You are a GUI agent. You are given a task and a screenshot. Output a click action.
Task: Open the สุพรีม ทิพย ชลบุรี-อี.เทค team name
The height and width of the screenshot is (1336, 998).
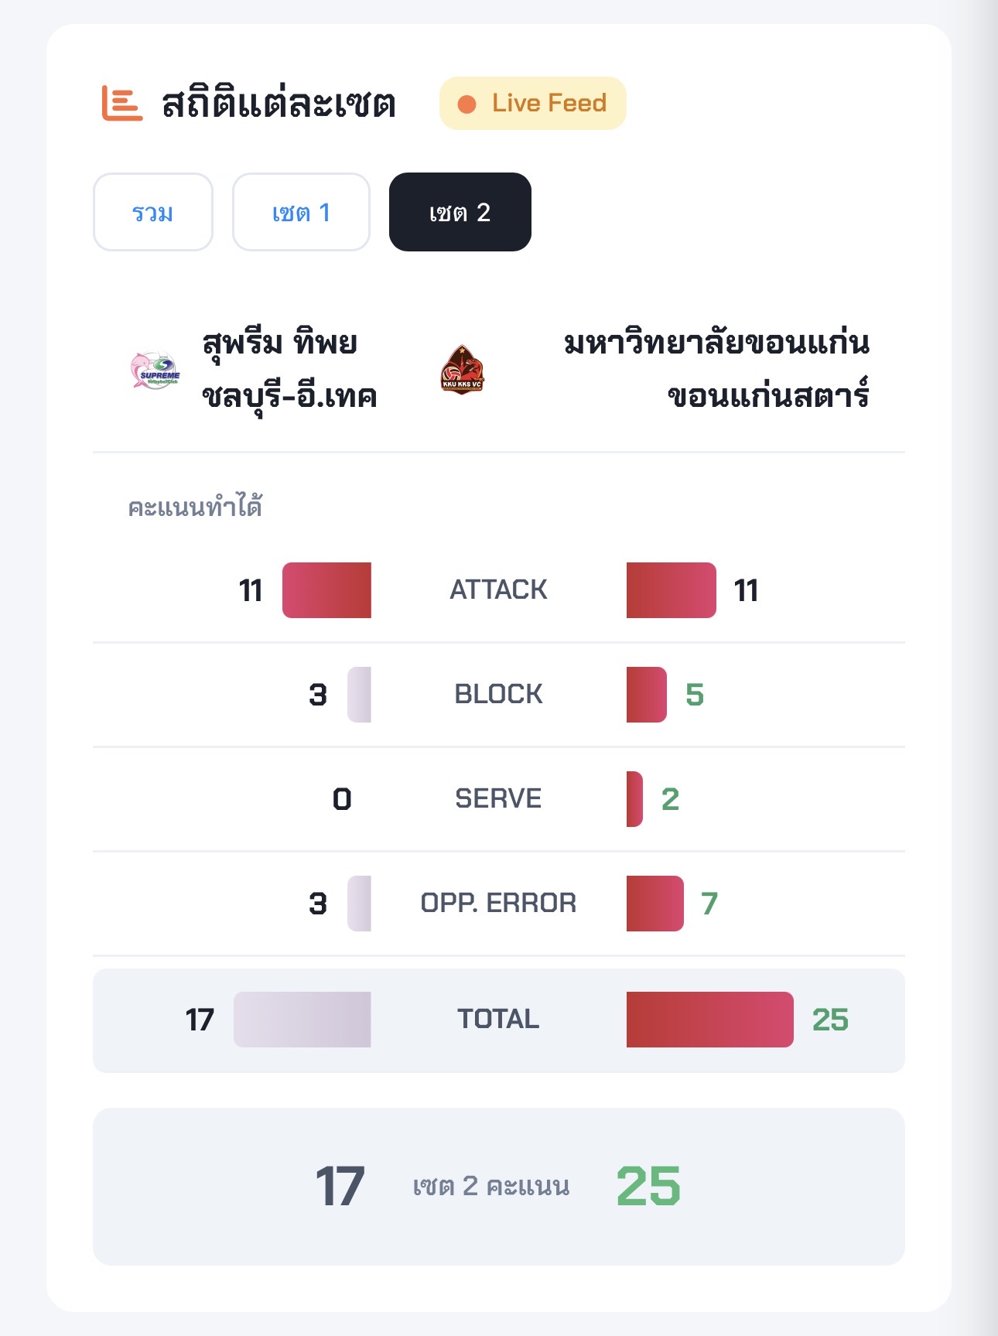[x=289, y=370]
